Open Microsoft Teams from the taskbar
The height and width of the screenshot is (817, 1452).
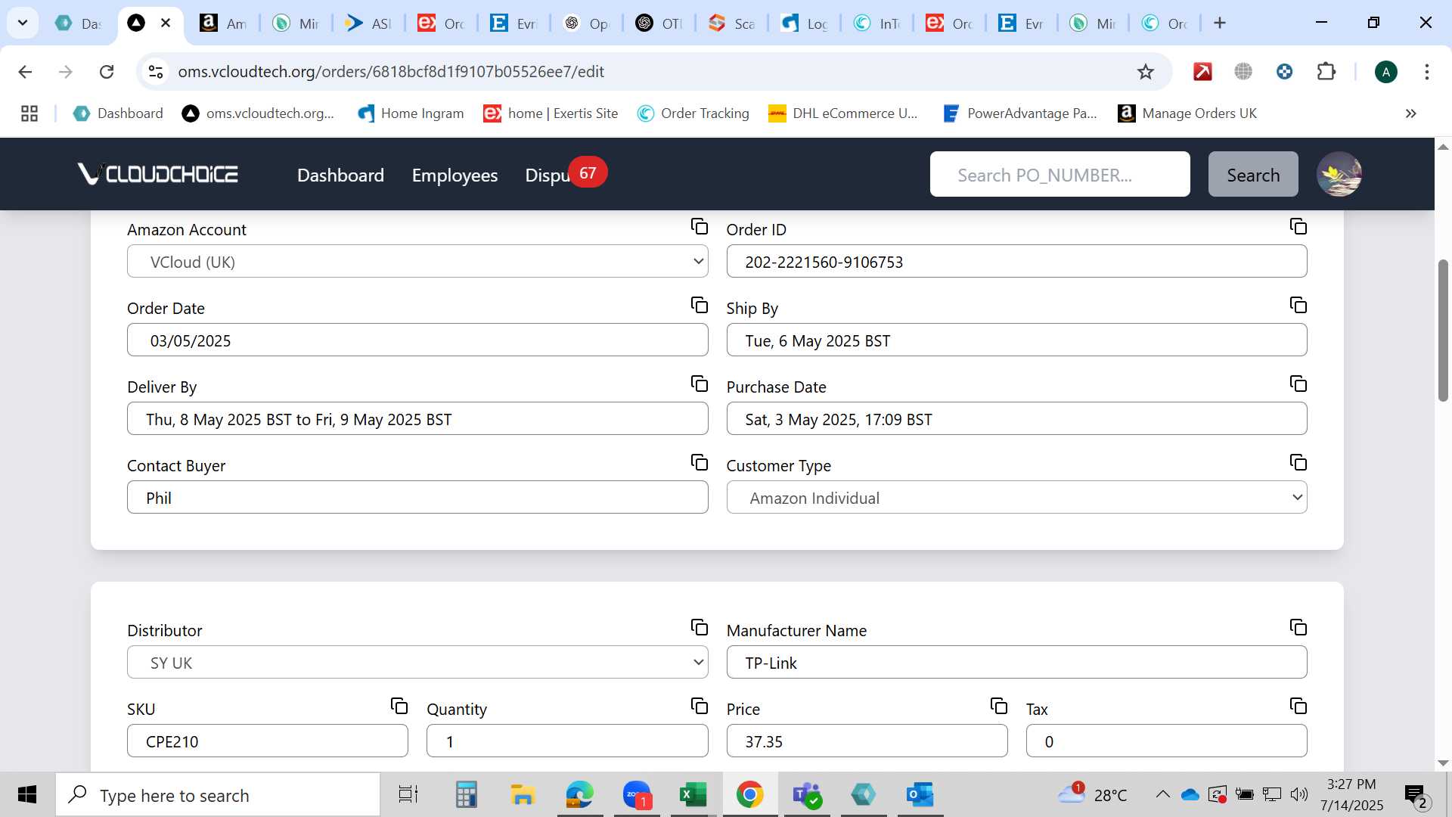pos(807,795)
